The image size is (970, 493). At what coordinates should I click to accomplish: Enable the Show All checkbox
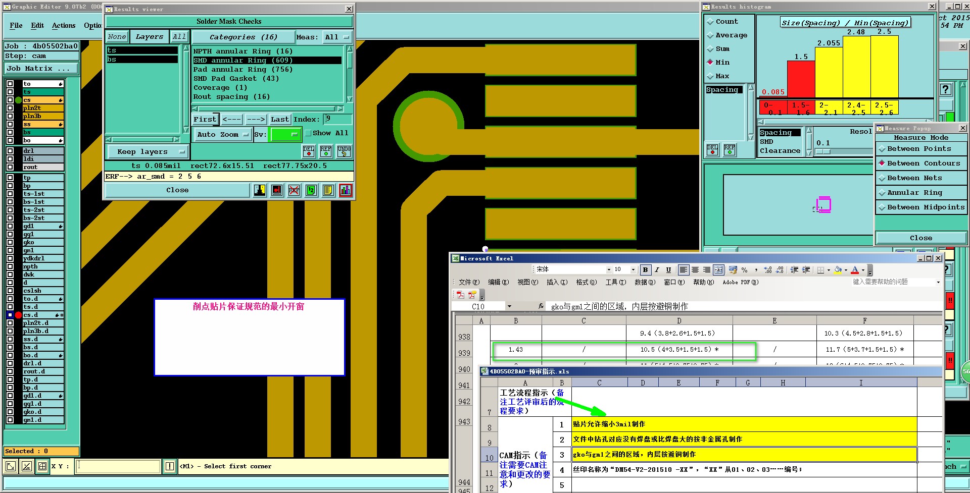pos(308,133)
